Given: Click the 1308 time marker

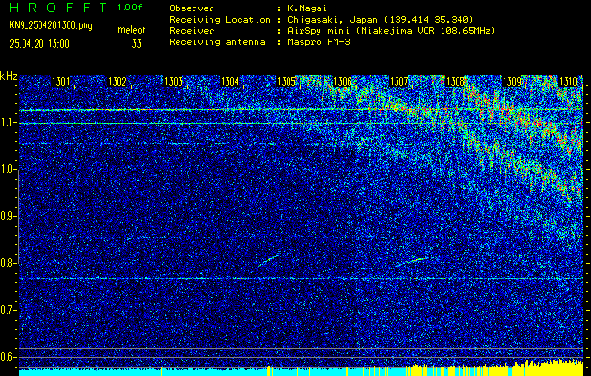Looking at the screenshot, I should (x=456, y=82).
